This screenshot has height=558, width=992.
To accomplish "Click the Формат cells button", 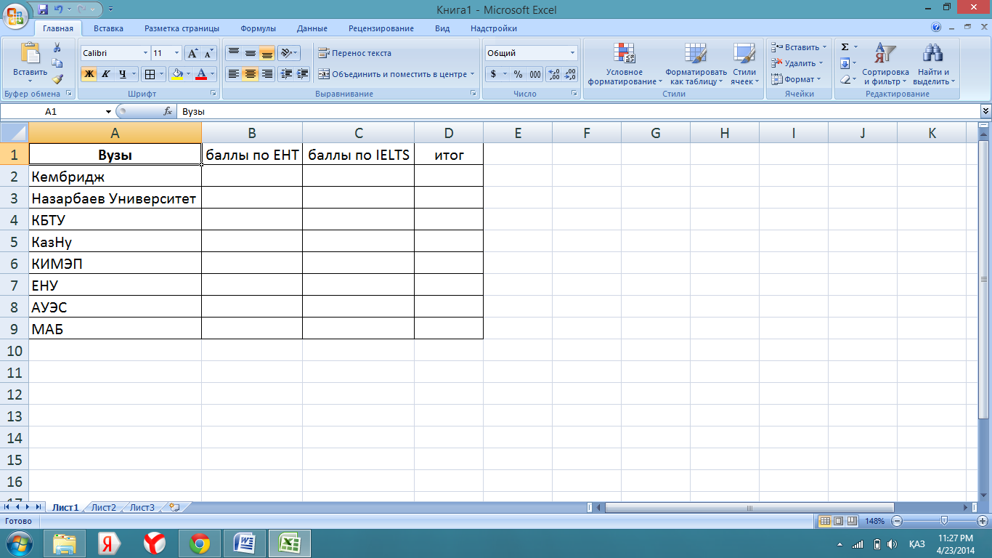I will (x=796, y=79).
